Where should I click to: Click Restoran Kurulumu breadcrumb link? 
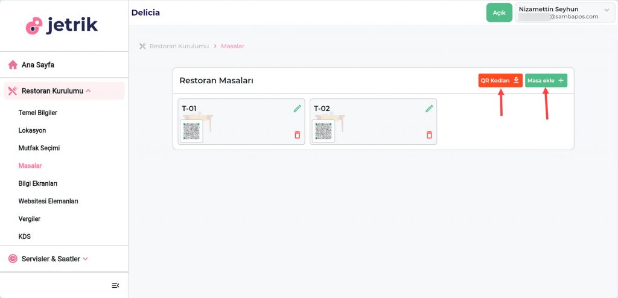[179, 46]
